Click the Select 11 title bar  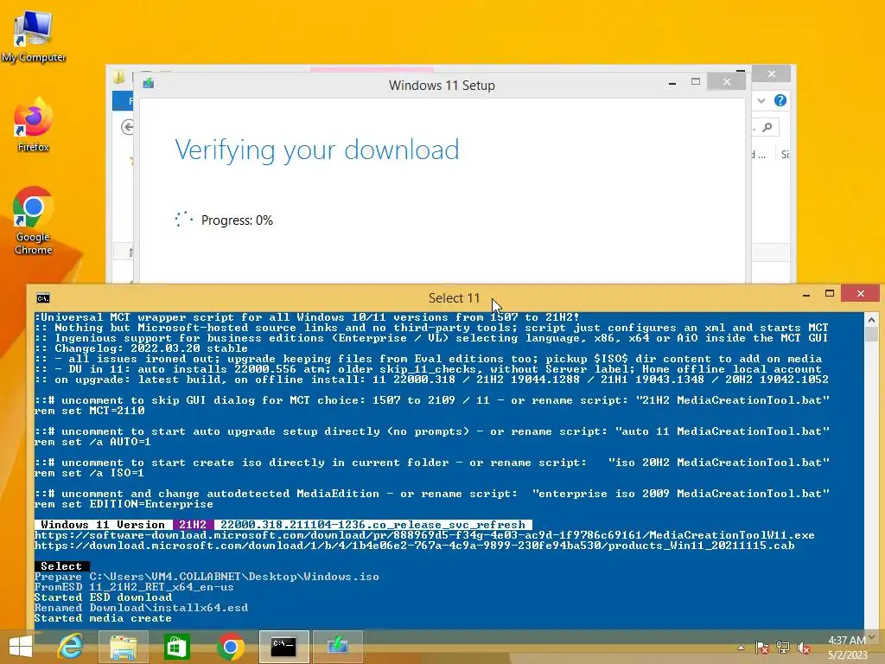click(x=454, y=297)
